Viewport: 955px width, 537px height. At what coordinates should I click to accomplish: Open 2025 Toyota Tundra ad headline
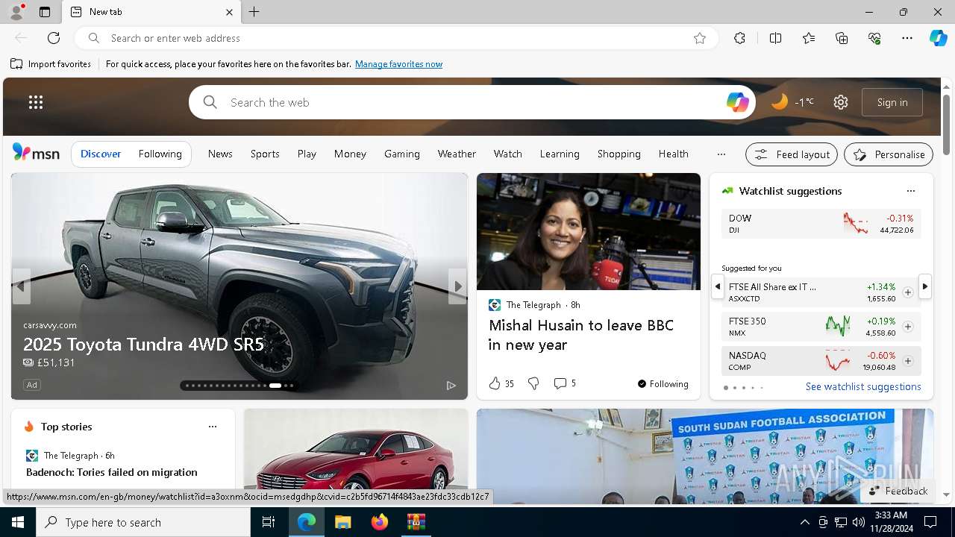click(143, 344)
